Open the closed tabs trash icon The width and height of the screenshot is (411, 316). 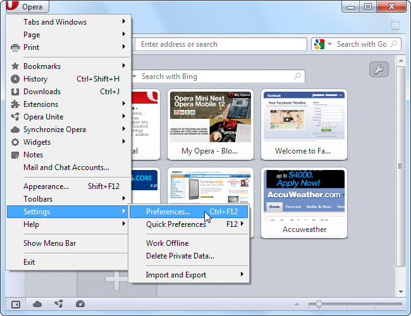pyautogui.click(x=395, y=25)
